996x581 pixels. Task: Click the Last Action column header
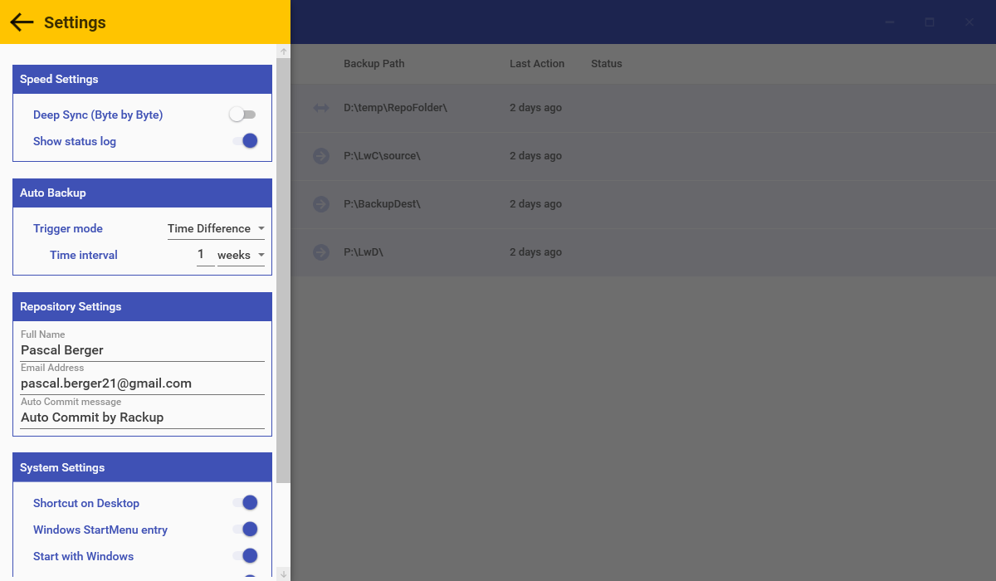click(537, 64)
